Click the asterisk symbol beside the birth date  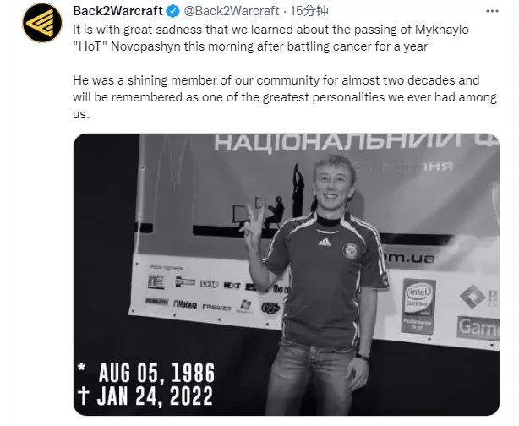click(x=81, y=367)
